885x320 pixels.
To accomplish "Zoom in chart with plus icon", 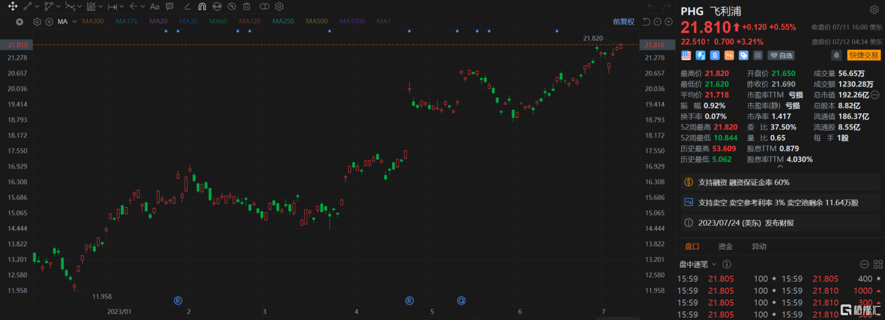I will coord(668,21).
